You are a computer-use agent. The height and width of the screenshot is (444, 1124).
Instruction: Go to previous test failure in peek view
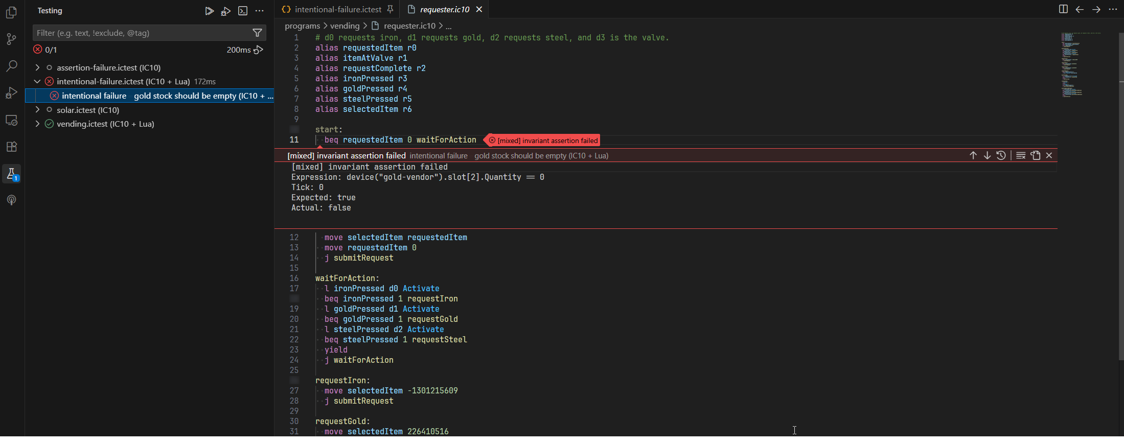973,155
